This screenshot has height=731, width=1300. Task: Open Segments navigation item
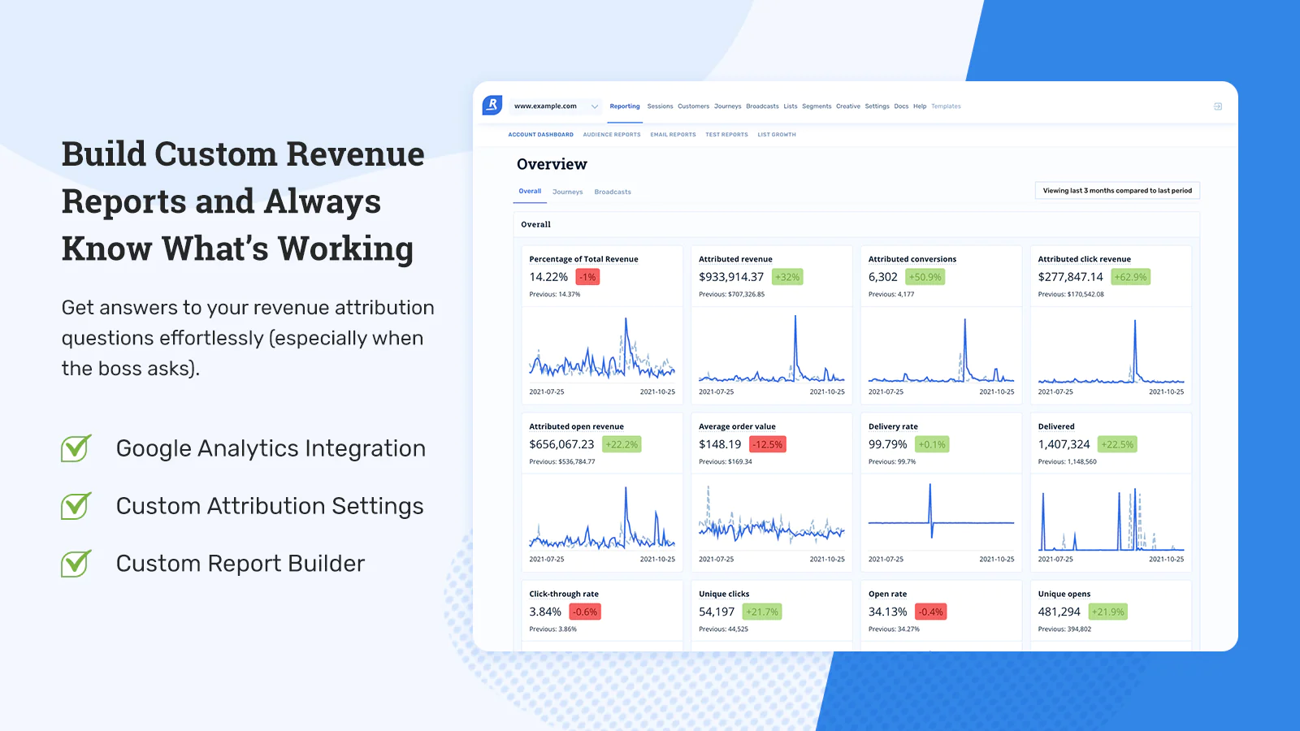coord(817,106)
